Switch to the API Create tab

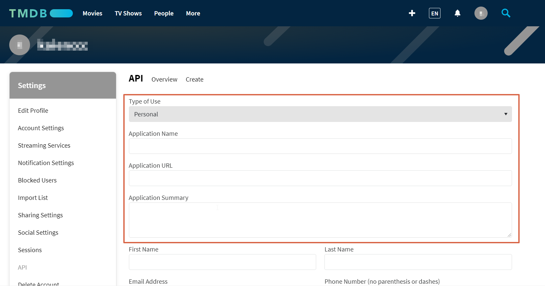194,79
